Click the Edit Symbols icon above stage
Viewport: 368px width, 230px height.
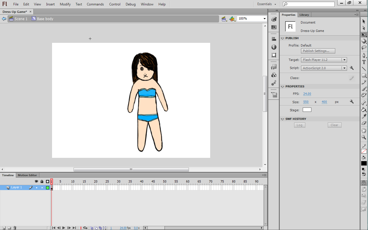pyautogui.click(x=232, y=19)
